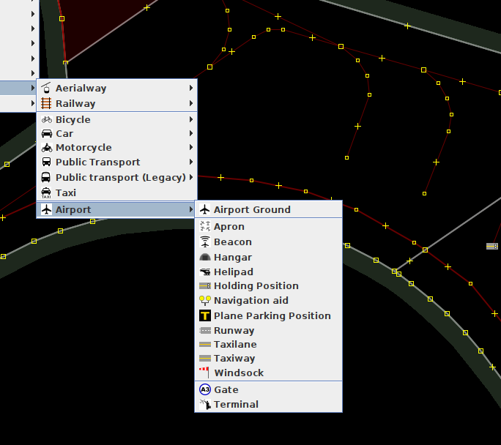
Task: Click the Helipad helicopter icon
Action: pyautogui.click(x=205, y=272)
